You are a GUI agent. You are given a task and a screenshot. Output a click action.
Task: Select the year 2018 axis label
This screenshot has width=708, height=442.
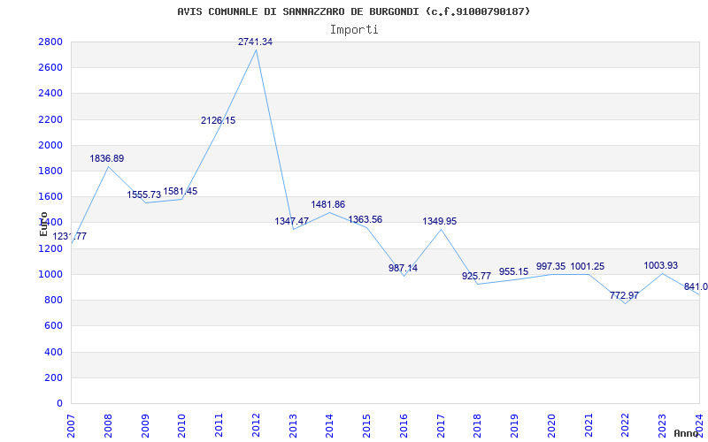click(x=478, y=426)
